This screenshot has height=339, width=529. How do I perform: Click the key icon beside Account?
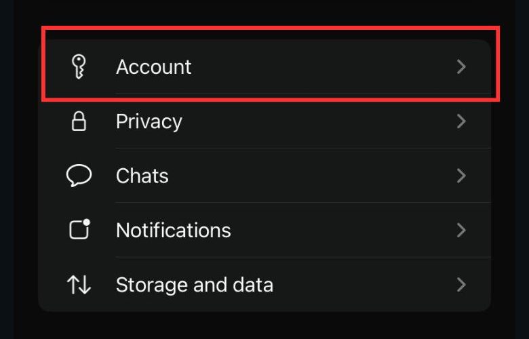click(x=79, y=67)
